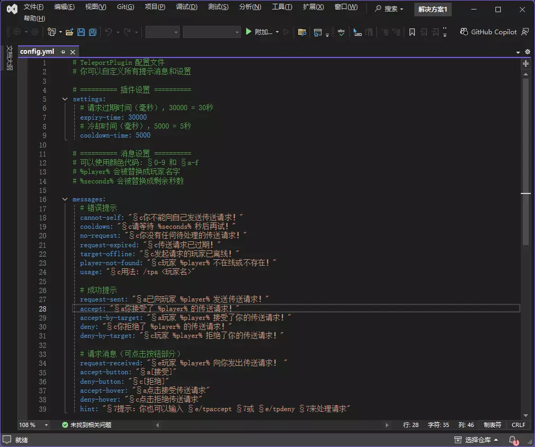The width and height of the screenshot is (535, 447).
Task: Click the redo arrow icon
Action: click(127, 32)
